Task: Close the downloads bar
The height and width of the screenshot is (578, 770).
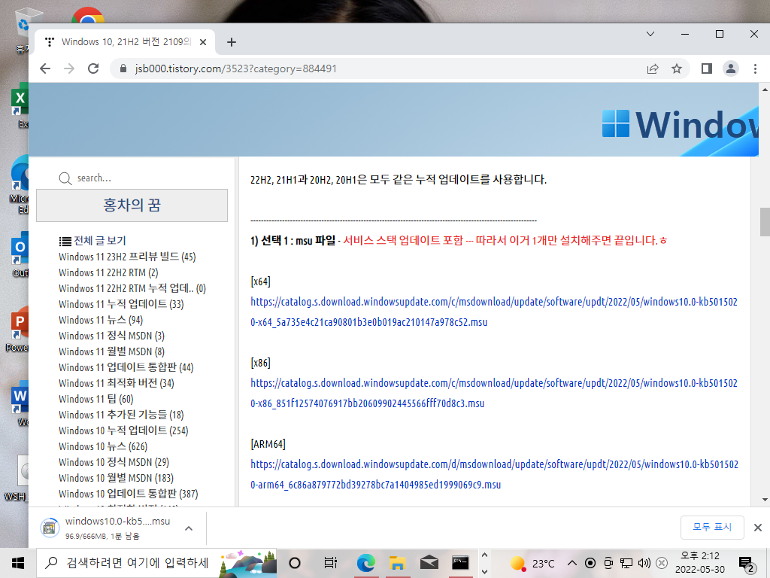Action: [x=758, y=528]
